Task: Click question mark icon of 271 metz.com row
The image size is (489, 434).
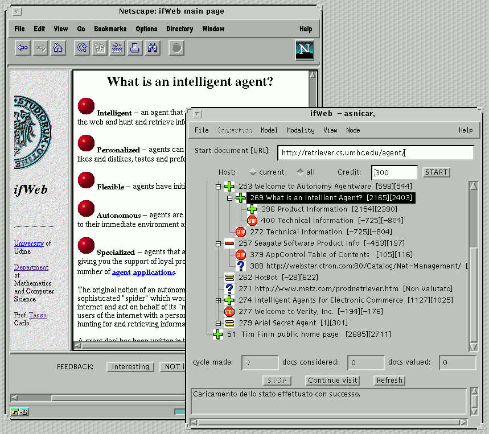Action: click(x=229, y=288)
